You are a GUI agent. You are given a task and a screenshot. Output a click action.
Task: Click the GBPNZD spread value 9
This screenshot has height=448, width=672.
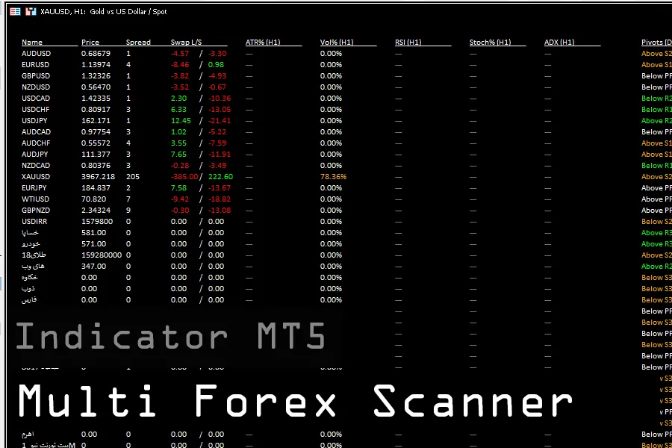[x=128, y=210]
